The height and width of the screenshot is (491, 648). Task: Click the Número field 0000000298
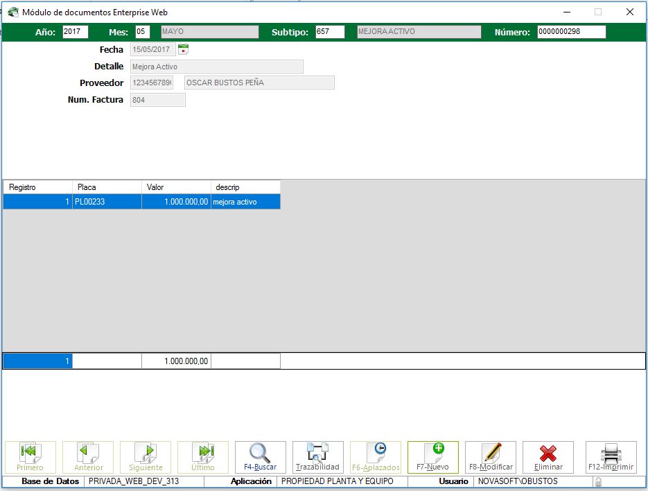pos(572,32)
